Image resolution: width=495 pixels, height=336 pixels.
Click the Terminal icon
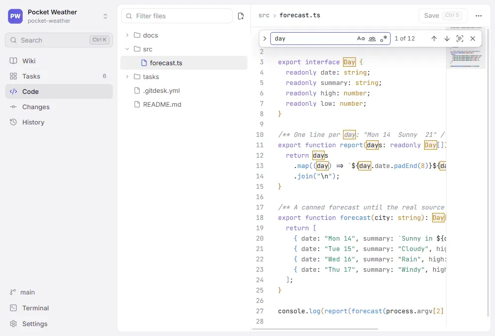[13, 308]
